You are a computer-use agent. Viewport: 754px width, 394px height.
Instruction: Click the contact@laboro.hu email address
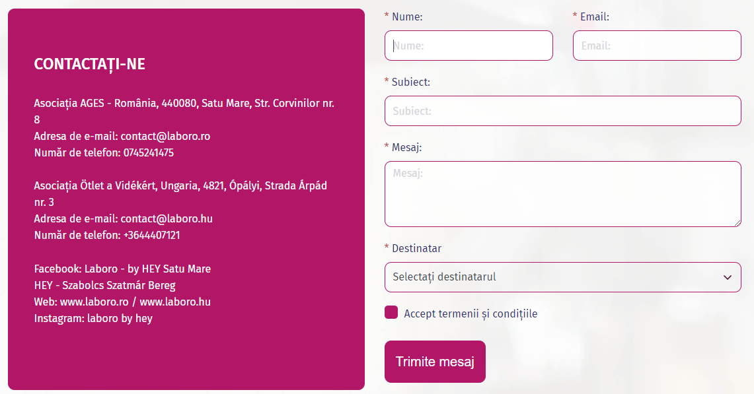coord(167,218)
